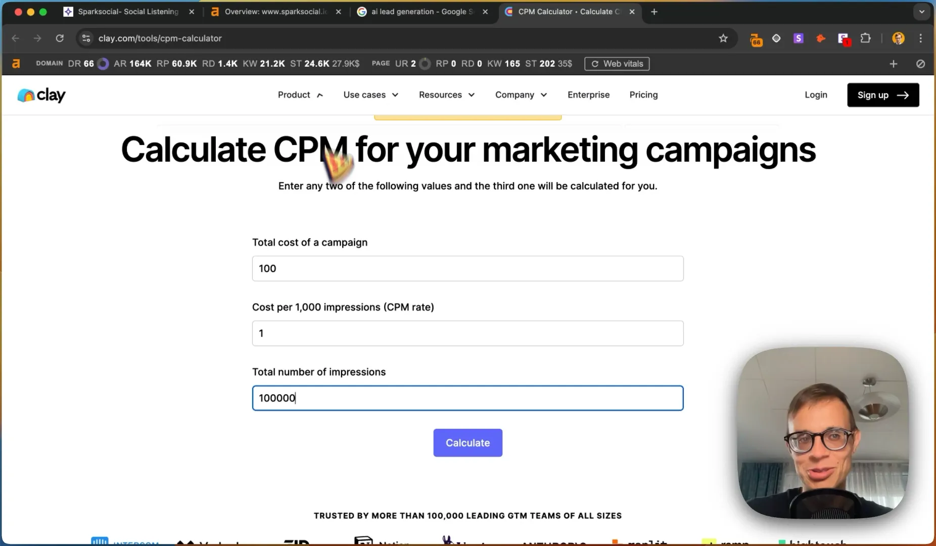Close the Sparksocial Social Listening tab
This screenshot has height=546, width=936.
coord(192,12)
